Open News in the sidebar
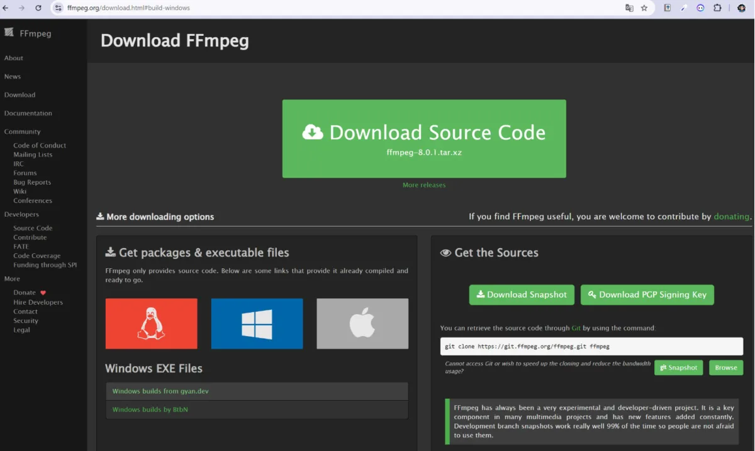755x451 pixels. (13, 77)
